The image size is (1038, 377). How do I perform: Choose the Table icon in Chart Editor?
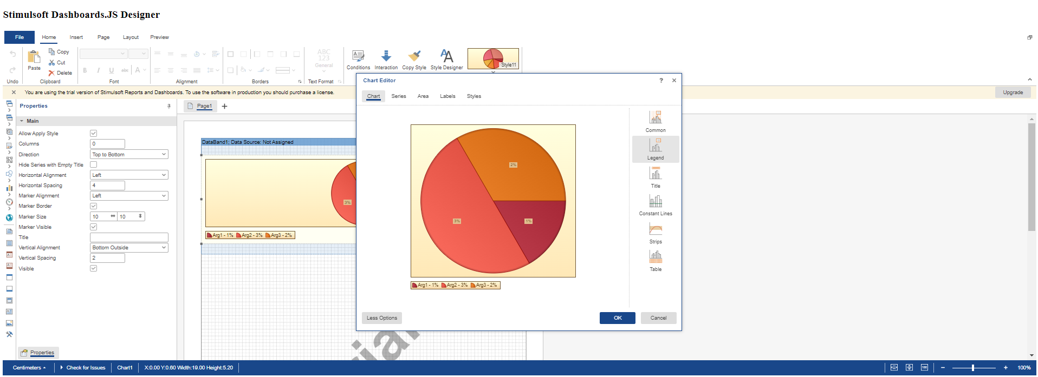[655, 257]
